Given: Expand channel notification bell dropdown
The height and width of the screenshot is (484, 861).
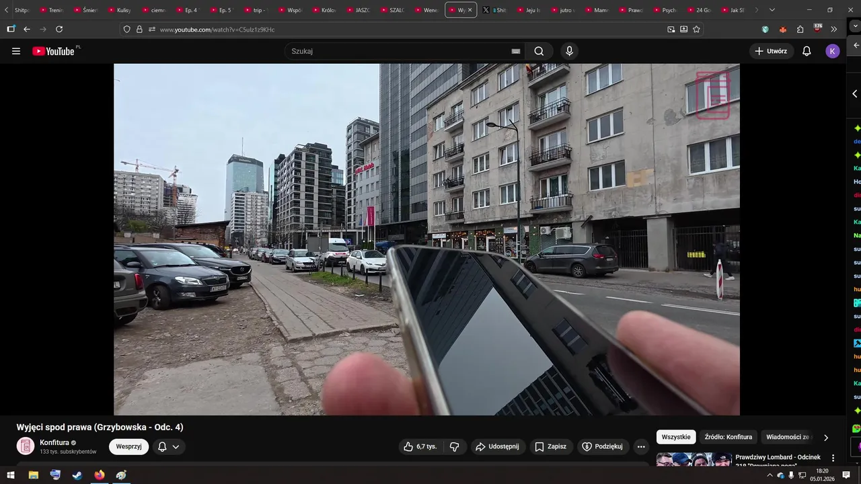Looking at the screenshot, I should [x=169, y=446].
